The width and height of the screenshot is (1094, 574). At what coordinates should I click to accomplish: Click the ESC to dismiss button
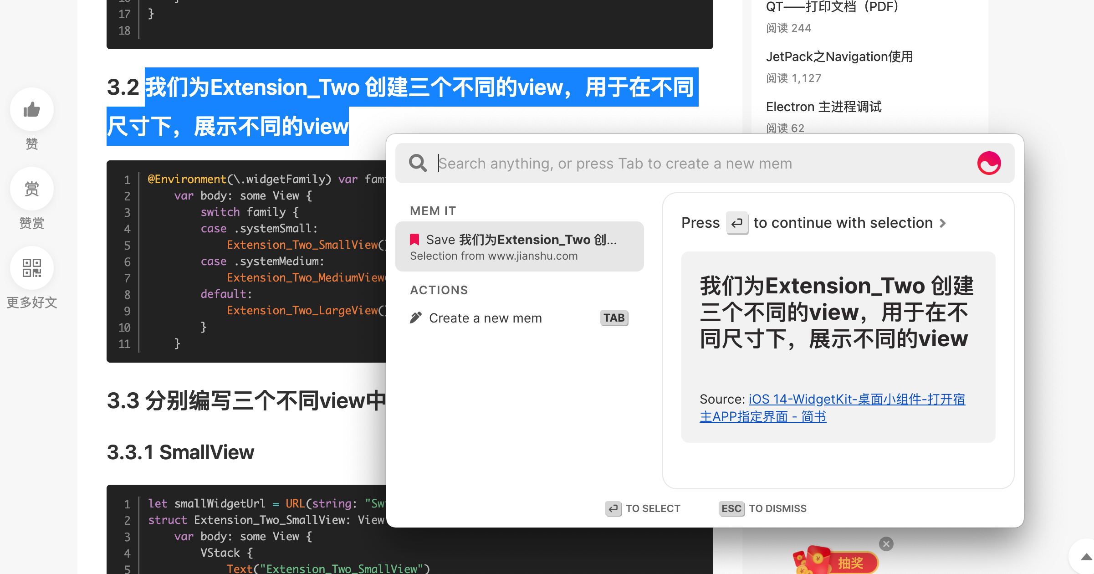[x=731, y=508]
